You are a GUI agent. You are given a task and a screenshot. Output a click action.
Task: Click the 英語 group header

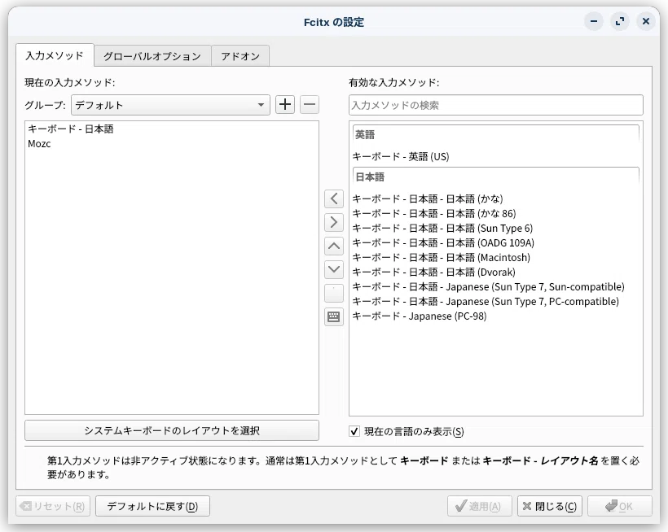coord(496,135)
